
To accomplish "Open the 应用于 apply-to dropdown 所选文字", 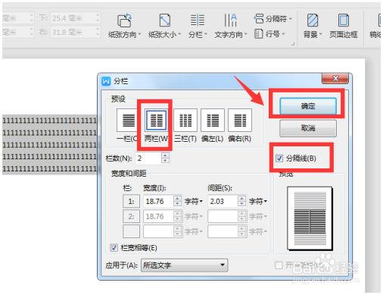I will [185, 265].
